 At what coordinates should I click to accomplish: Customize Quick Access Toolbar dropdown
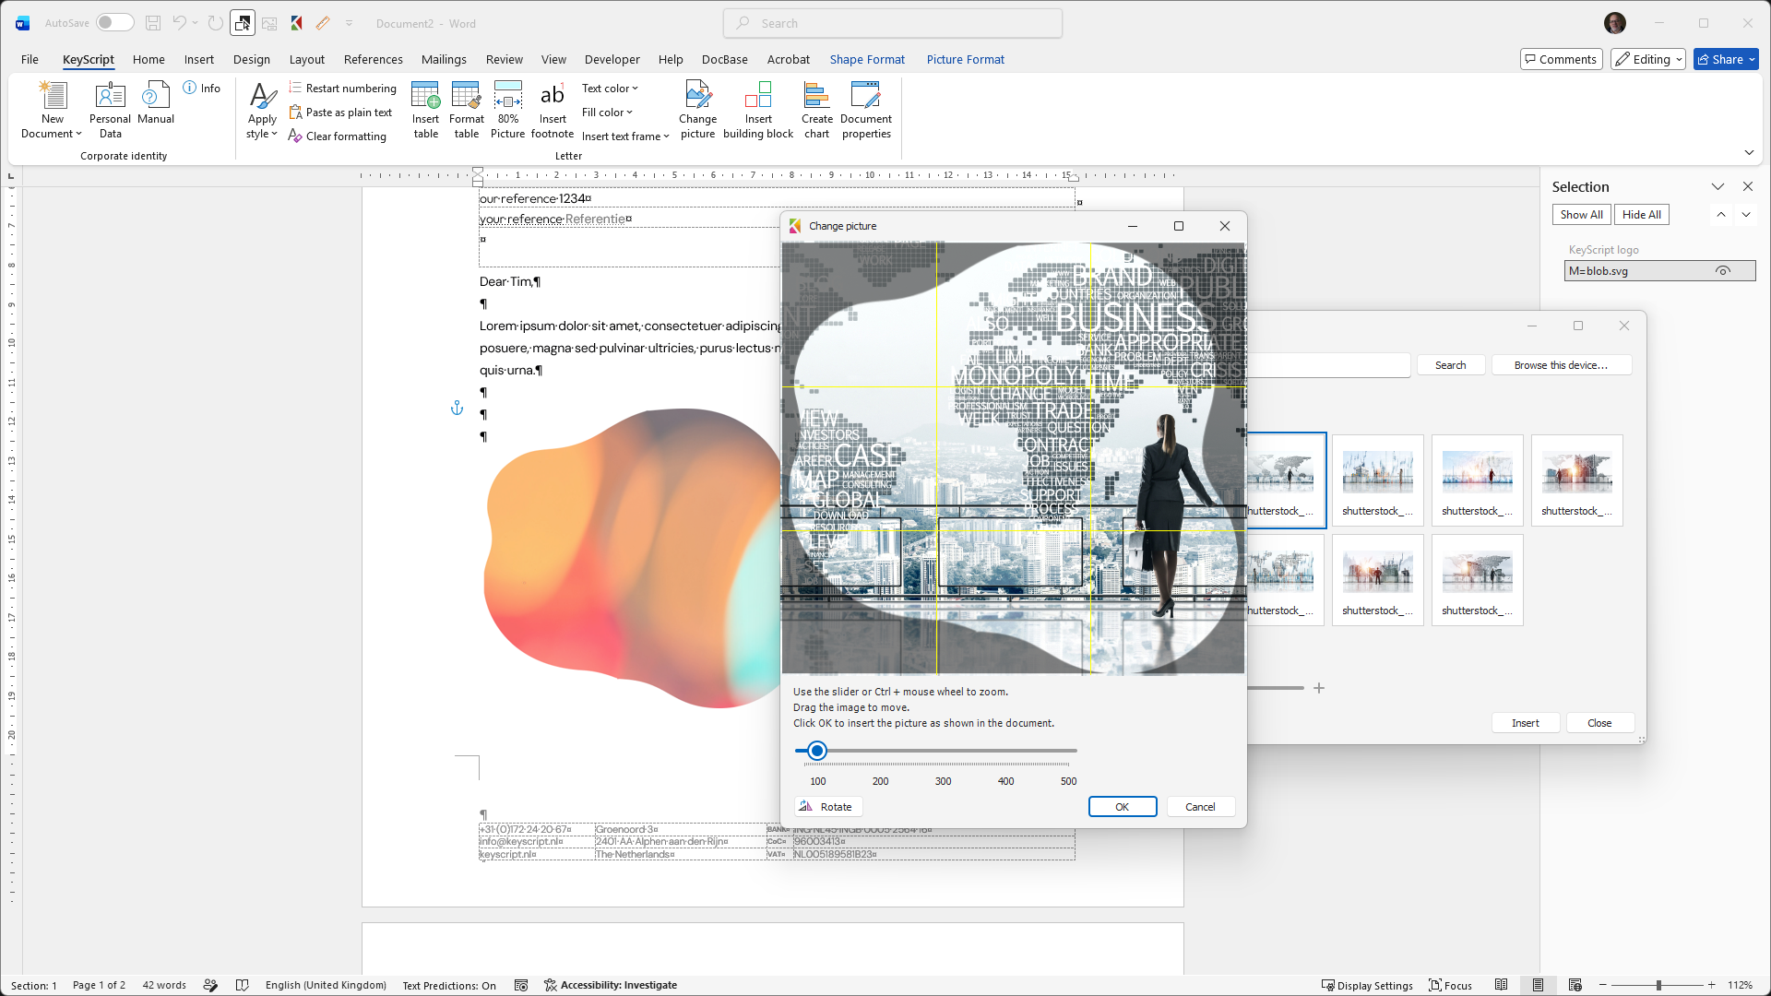[x=350, y=23]
